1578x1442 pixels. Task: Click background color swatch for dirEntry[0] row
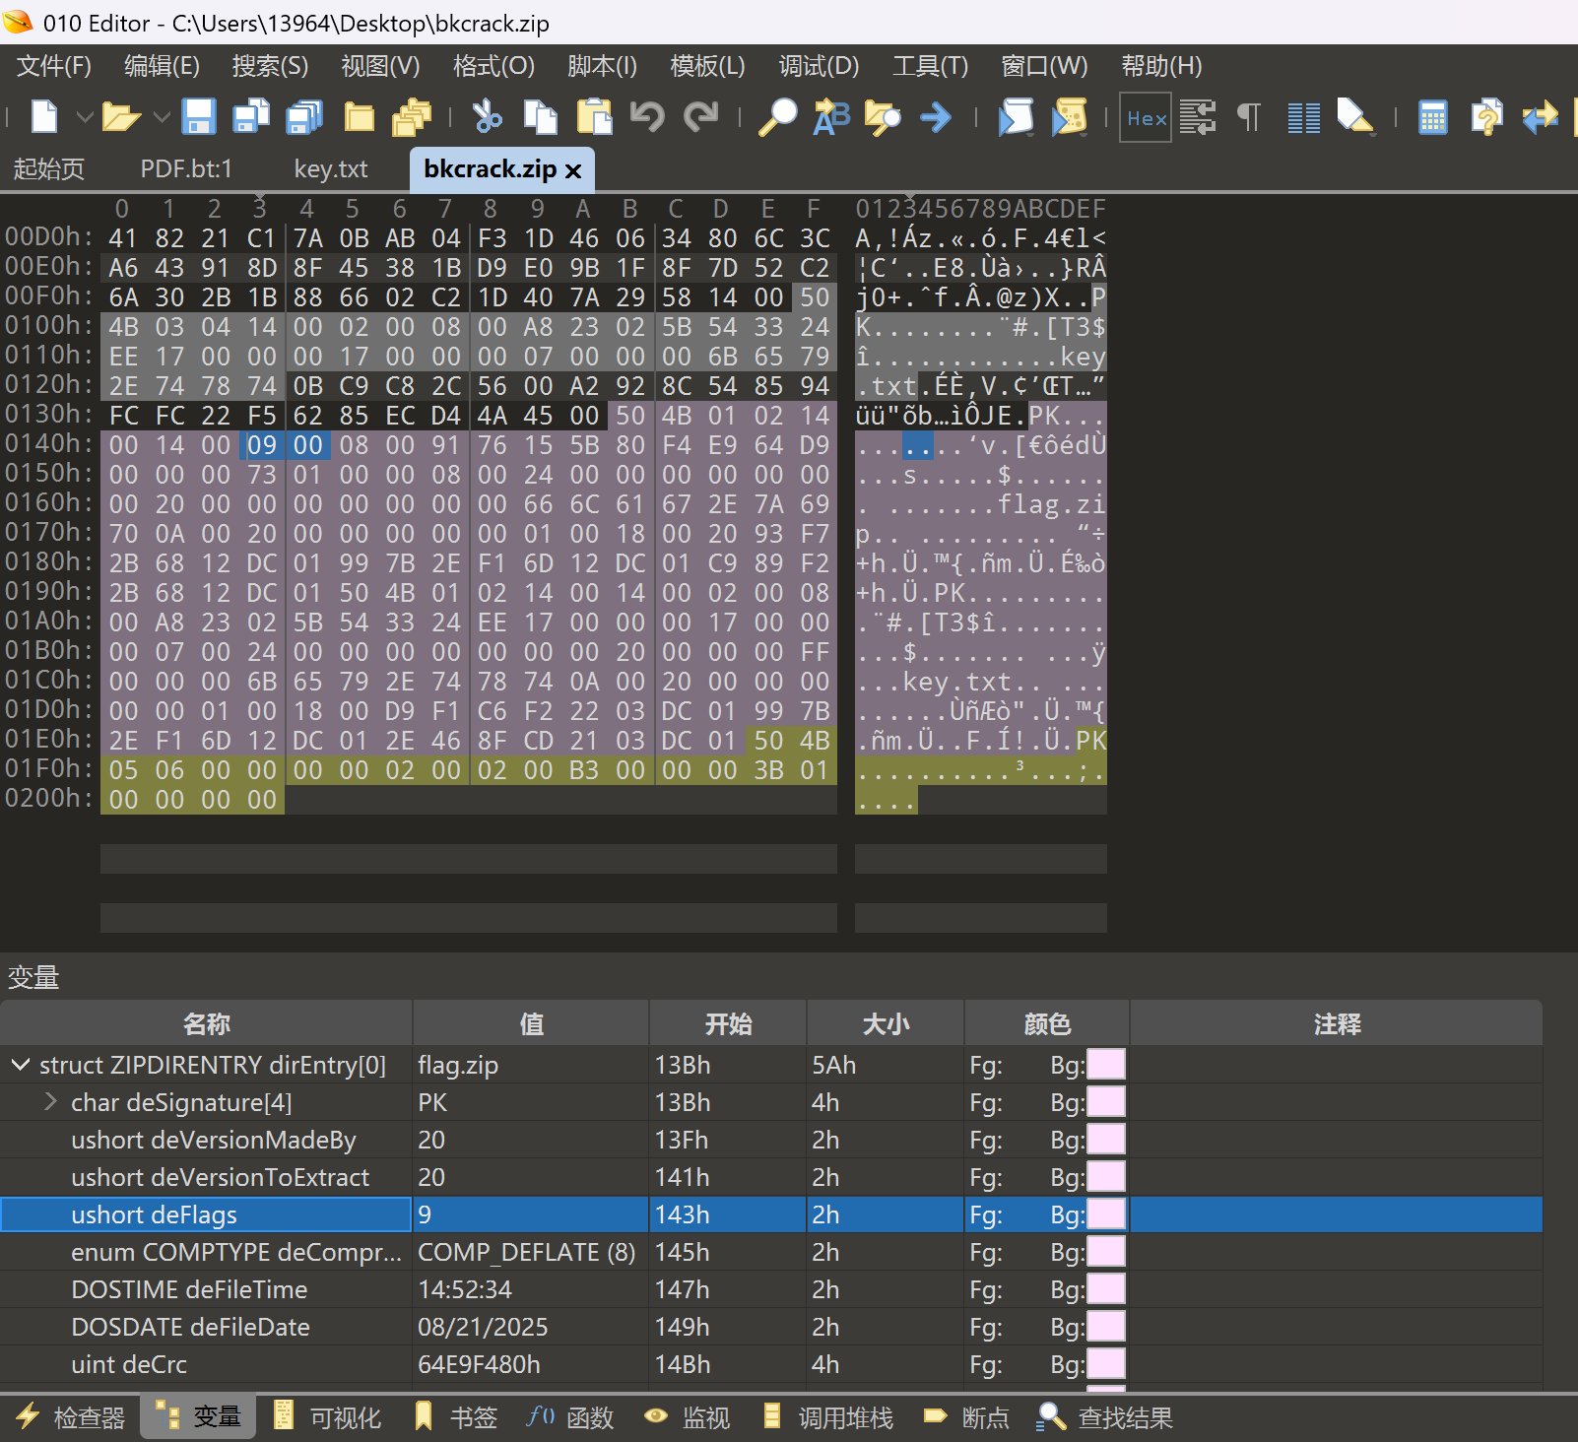pos(1105,1065)
